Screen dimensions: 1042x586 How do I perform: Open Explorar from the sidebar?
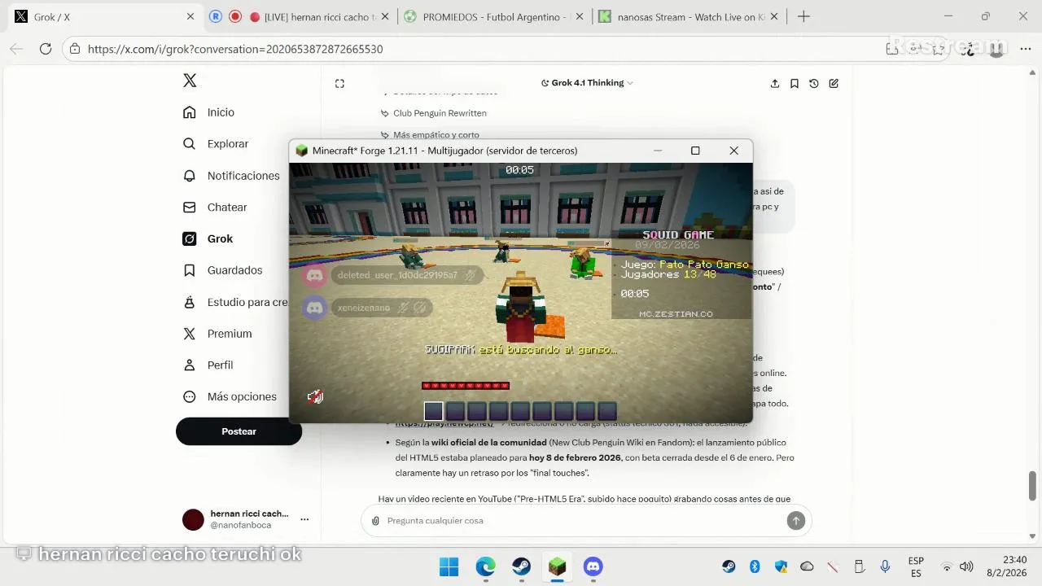coord(216,144)
